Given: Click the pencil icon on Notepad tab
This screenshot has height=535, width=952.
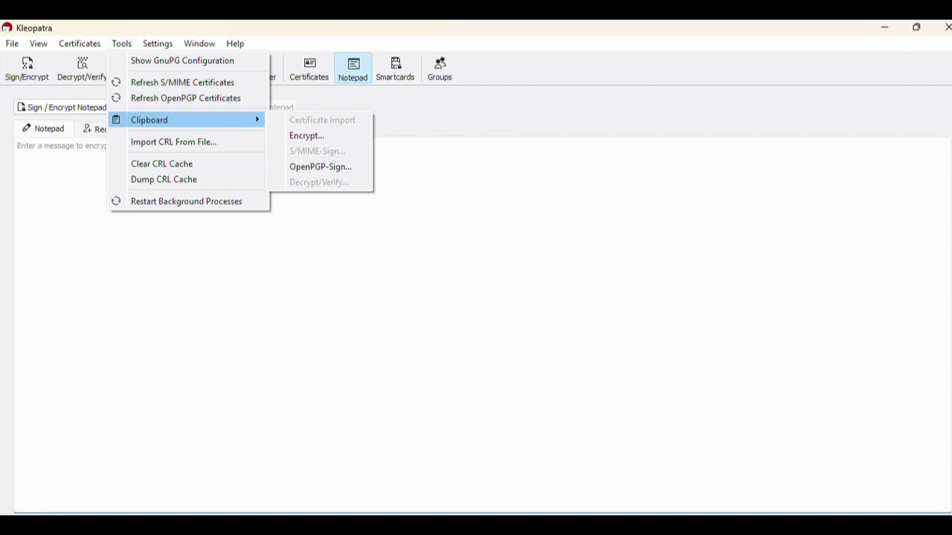Looking at the screenshot, I should [x=26, y=129].
